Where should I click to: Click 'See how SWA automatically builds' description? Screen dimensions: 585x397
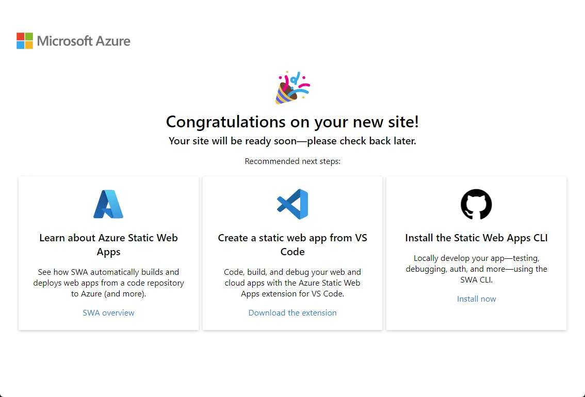coord(108,283)
